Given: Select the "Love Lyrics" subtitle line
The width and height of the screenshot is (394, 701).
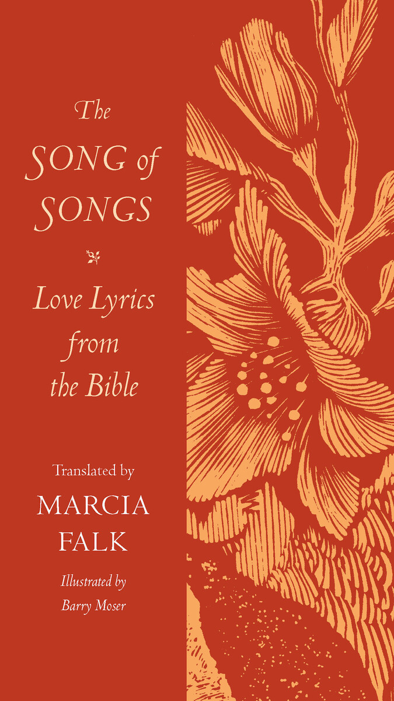Looking at the screenshot, I should (x=93, y=300).
